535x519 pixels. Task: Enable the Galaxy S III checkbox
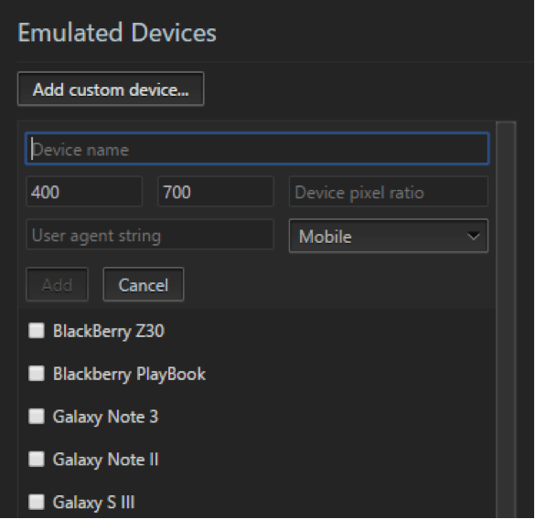coord(37,502)
